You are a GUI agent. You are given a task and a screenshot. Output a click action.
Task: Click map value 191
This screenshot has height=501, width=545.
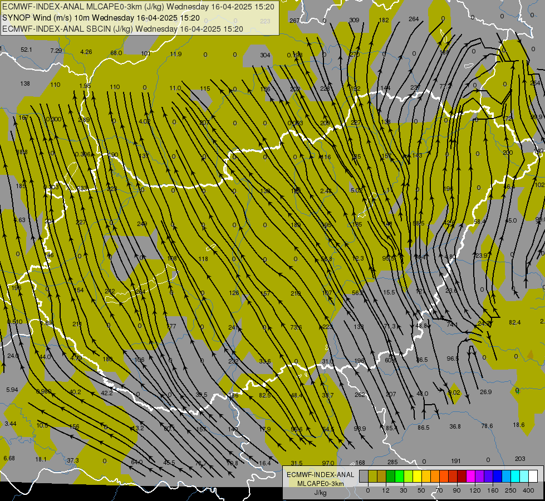point(456,461)
